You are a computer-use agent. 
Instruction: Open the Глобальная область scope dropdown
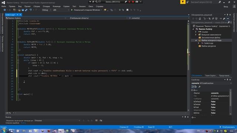point(99,18)
